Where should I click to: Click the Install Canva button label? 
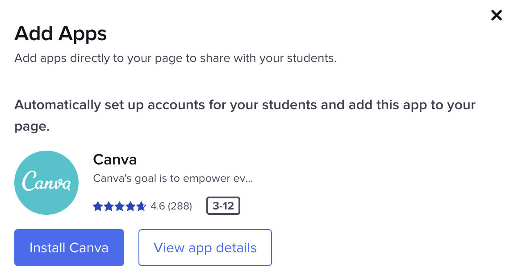click(x=69, y=247)
